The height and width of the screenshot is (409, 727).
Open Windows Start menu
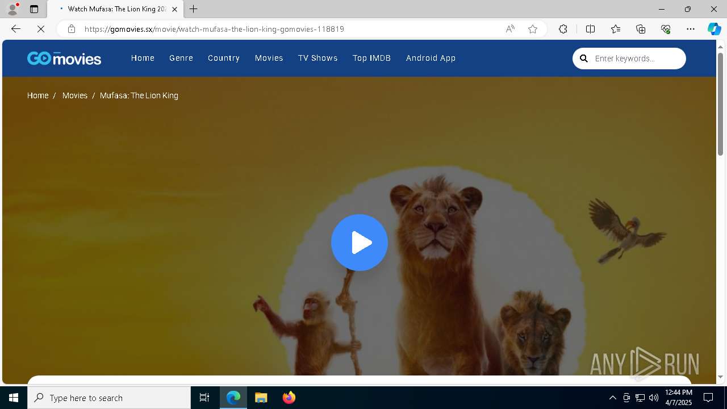point(14,398)
